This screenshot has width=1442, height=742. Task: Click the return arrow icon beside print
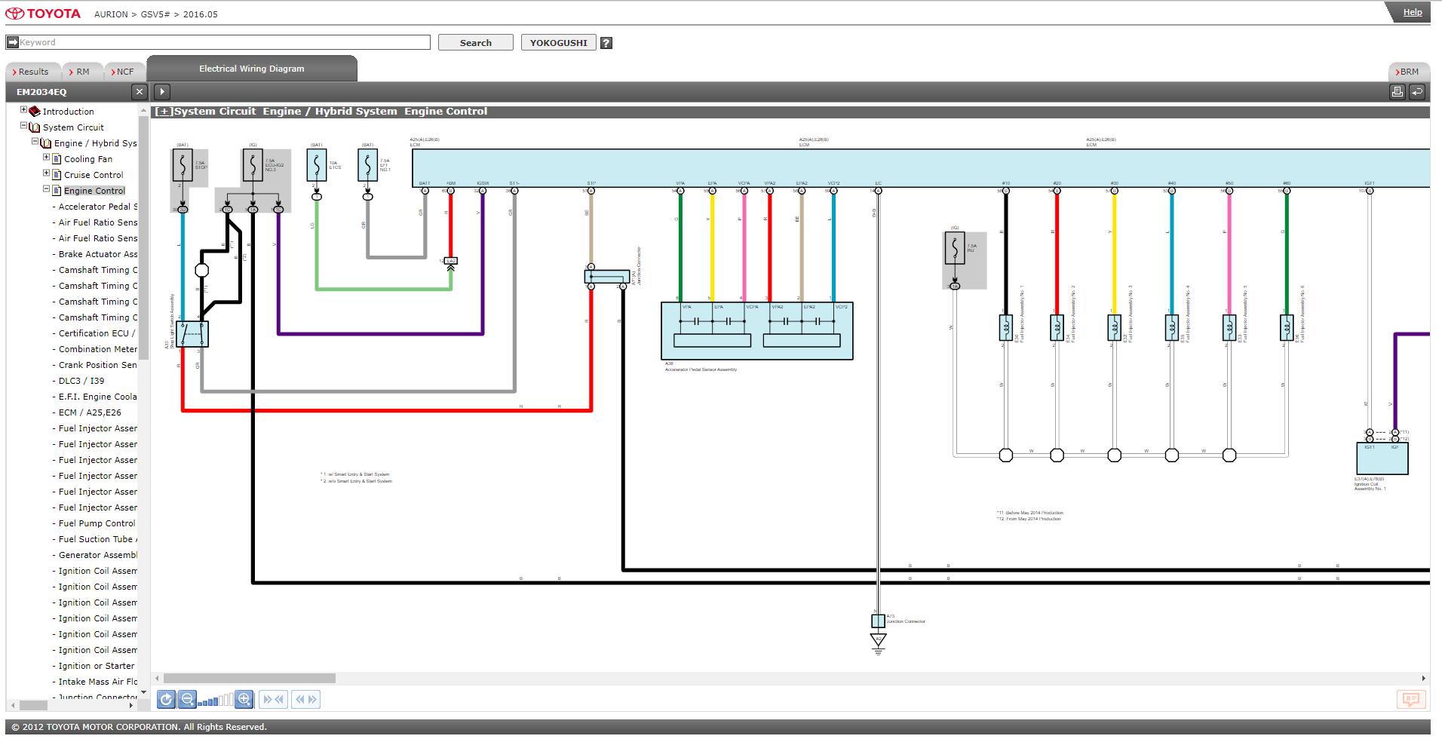tap(1416, 92)
